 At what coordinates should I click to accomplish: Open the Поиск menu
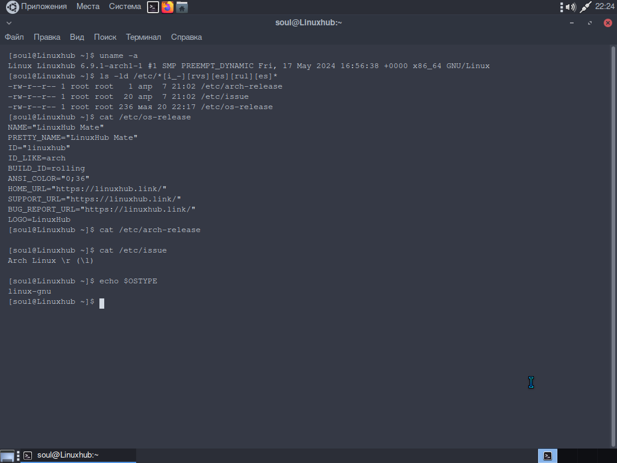pyautogui.click(x=105, y=37)
